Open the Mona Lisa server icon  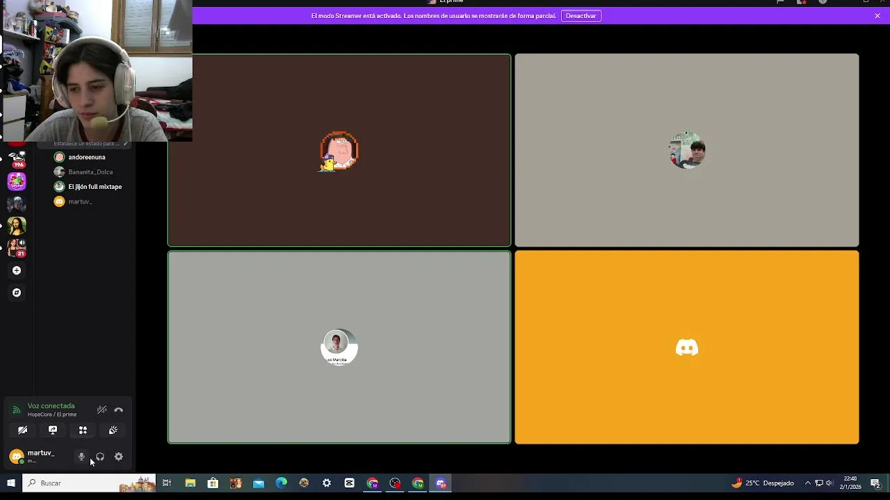[17, 226]
